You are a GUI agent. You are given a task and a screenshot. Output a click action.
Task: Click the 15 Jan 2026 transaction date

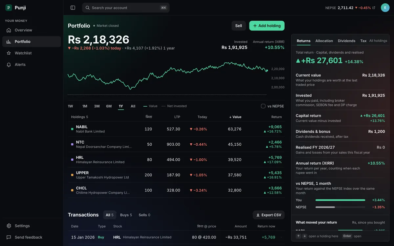tap(83, 237)
